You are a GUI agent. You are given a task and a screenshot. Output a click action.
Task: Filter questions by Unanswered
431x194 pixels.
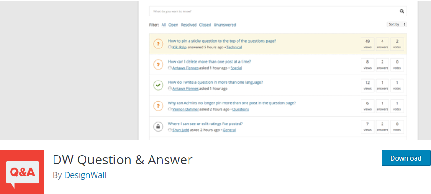[x=225, y=25]
